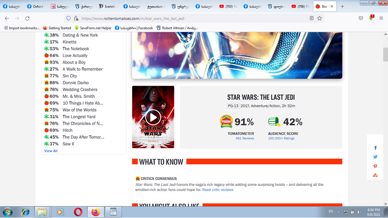Share the page on Twitter
Viewport: 388px width, 218px height.
click(375, 157)
